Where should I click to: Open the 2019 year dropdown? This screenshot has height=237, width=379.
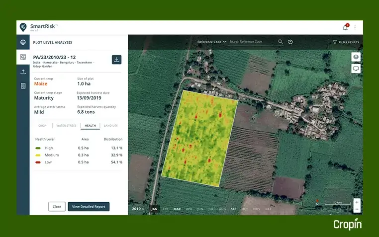tap(138, 209)
